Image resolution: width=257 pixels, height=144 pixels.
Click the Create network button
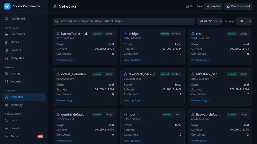(x=213, y=6)
